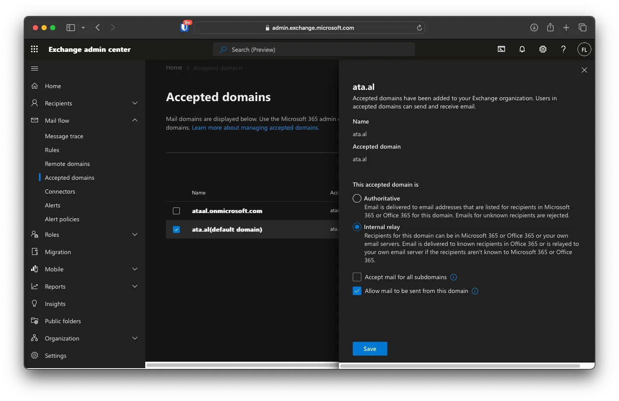Open the FL account avatar
Viewport: 619px width, 401px height.
pos(584,49)
